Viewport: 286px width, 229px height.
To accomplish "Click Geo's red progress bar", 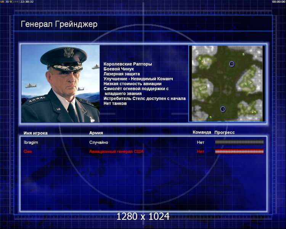I will tap(239, 152).
